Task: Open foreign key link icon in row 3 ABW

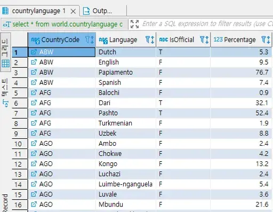Action: point(34,72)
